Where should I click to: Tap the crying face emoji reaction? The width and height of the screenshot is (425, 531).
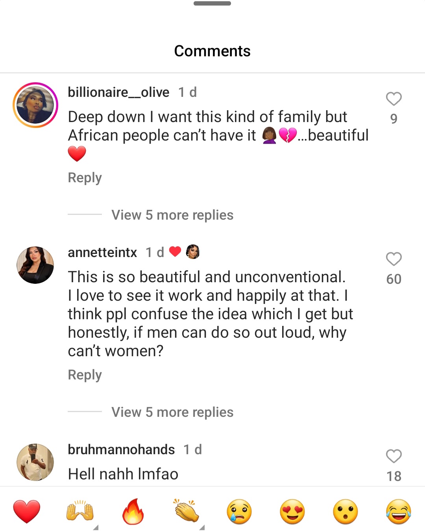(x=239, y=511)
